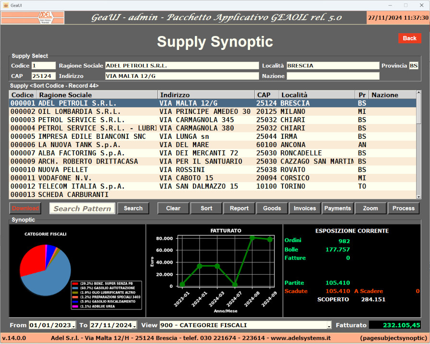This screenshot has width=430, height=344.
Task: Click the Località column header
Action: [x=317, y=95]
